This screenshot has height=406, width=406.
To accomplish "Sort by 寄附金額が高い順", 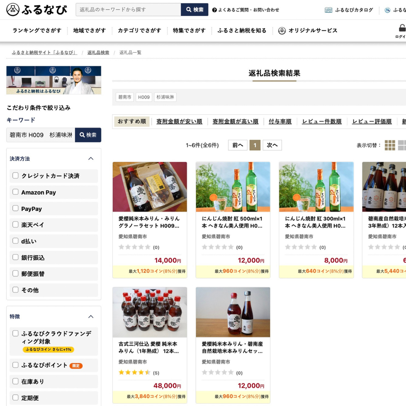I will [235, 121].
